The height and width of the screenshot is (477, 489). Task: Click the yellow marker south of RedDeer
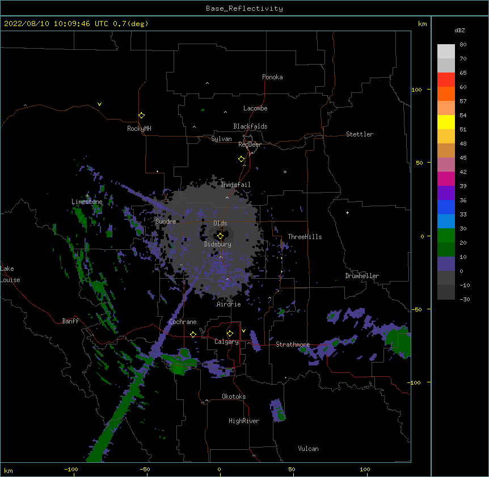tap(241, 159)
